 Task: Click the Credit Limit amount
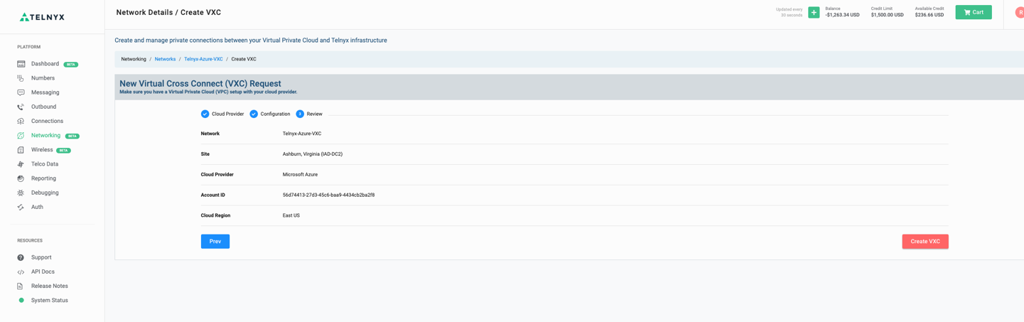click(888, 15)
